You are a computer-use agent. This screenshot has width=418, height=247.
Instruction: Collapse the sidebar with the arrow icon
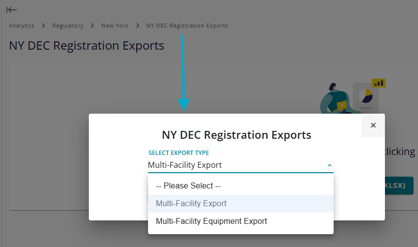click(11, 10)
